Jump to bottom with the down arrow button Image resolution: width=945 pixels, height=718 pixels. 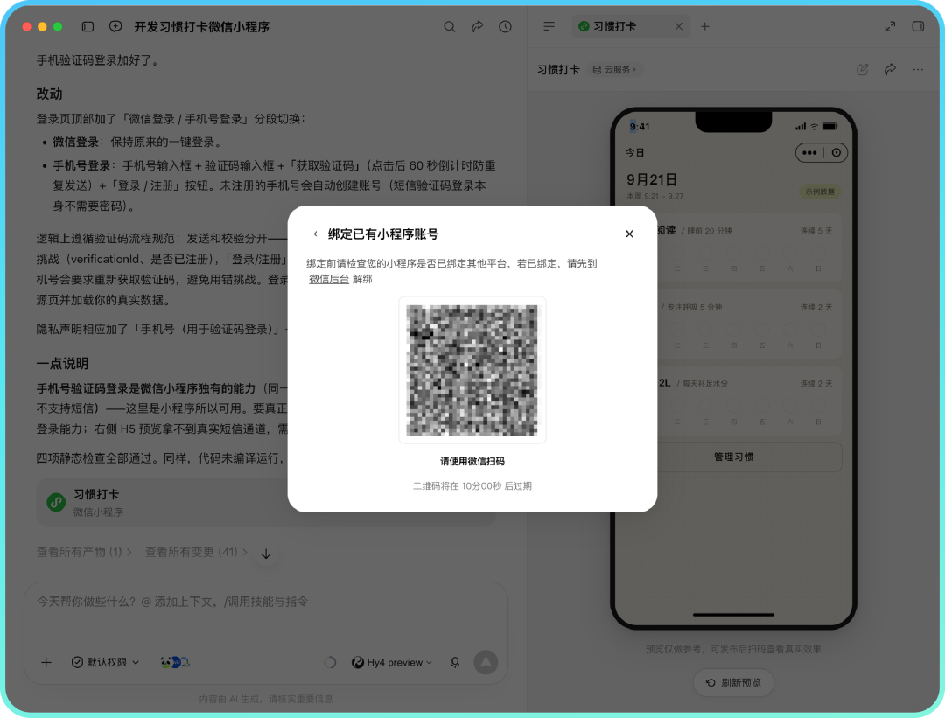[x=266, y=554]
